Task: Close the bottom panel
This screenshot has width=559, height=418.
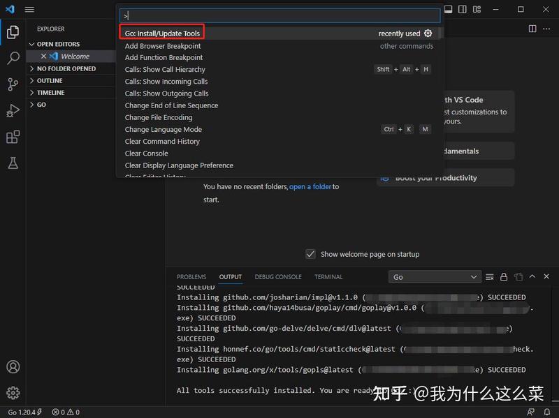Action: coord(546,276)
